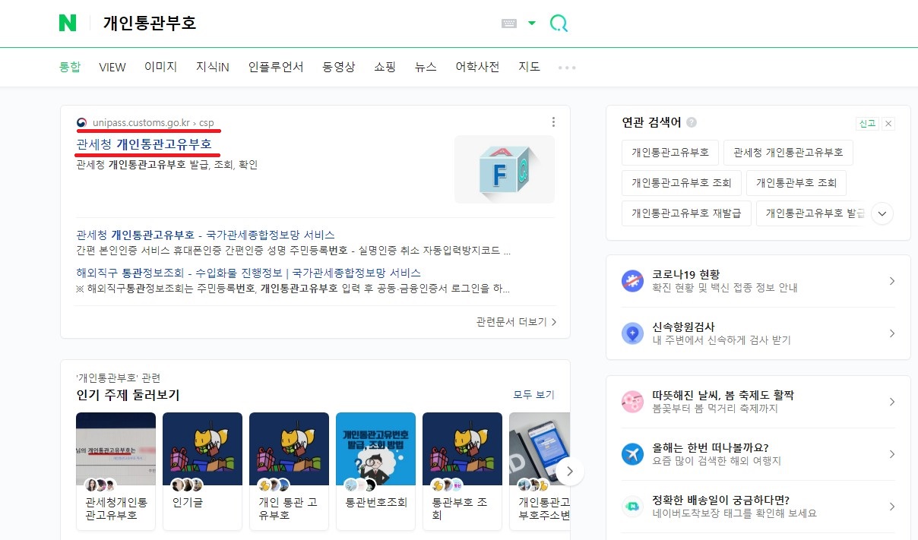
Task: Open 관세청 개인통관고유부호 - 국가관세종합정보망 서비스 link
Action: [x=206, y=235]
